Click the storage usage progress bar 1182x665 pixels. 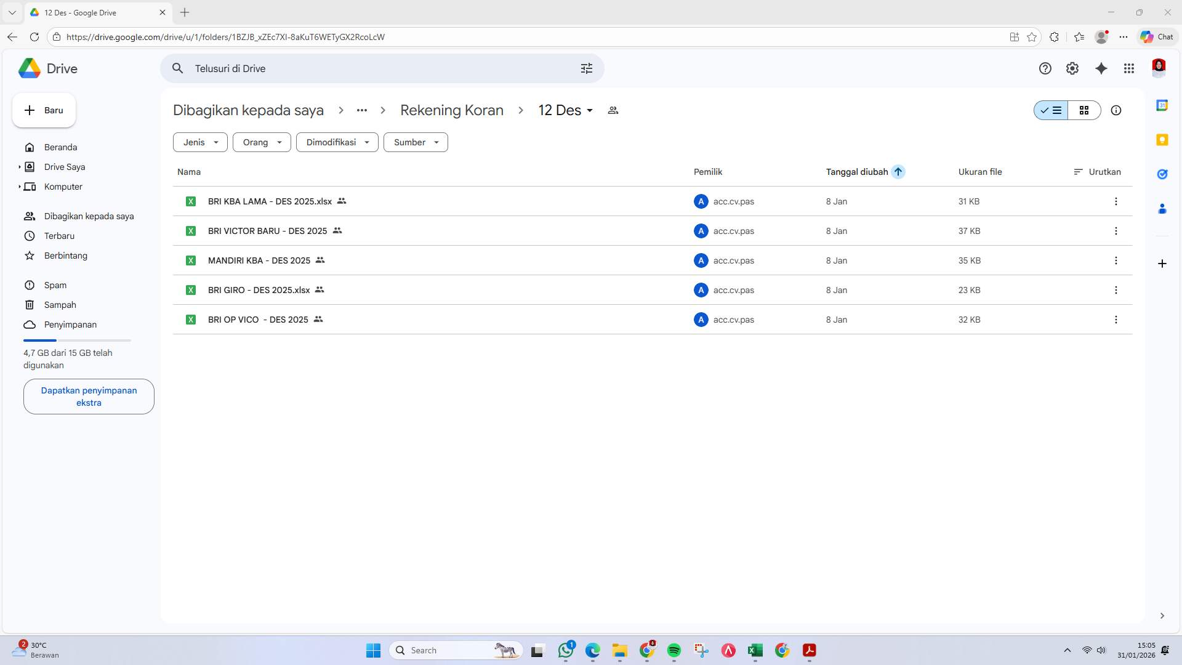[x=77, y=340]
